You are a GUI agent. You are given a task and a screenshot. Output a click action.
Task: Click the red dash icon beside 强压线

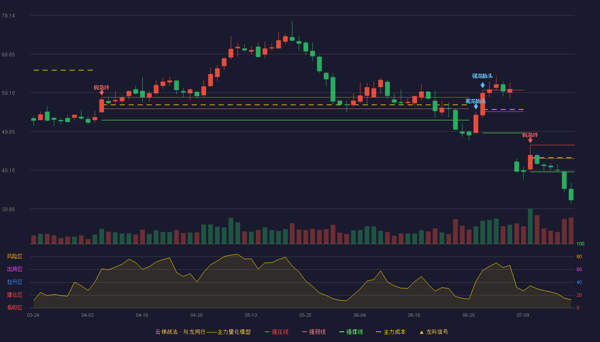pos(267,332)
